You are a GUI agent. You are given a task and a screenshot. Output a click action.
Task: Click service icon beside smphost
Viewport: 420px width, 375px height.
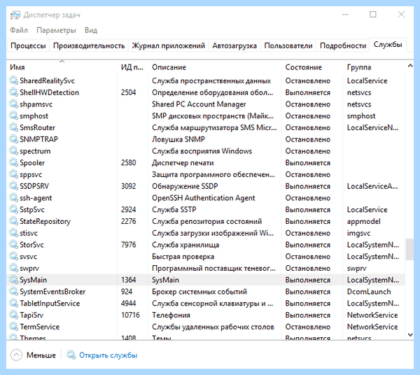14,115
